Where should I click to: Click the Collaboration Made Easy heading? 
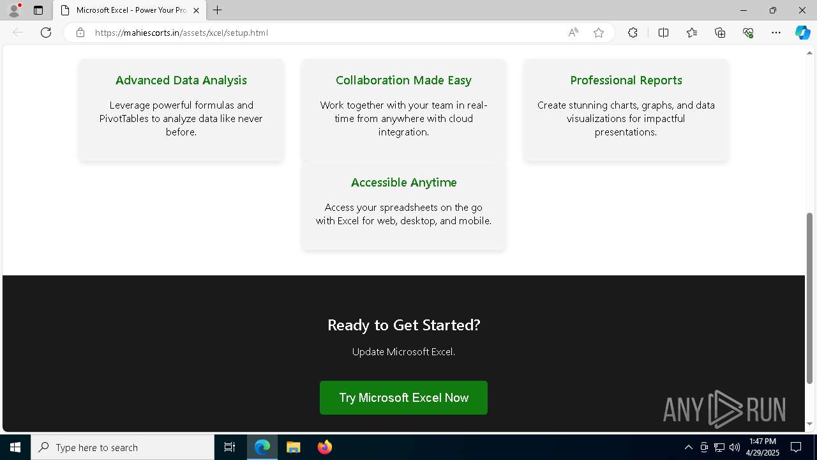tap(403, 80)
